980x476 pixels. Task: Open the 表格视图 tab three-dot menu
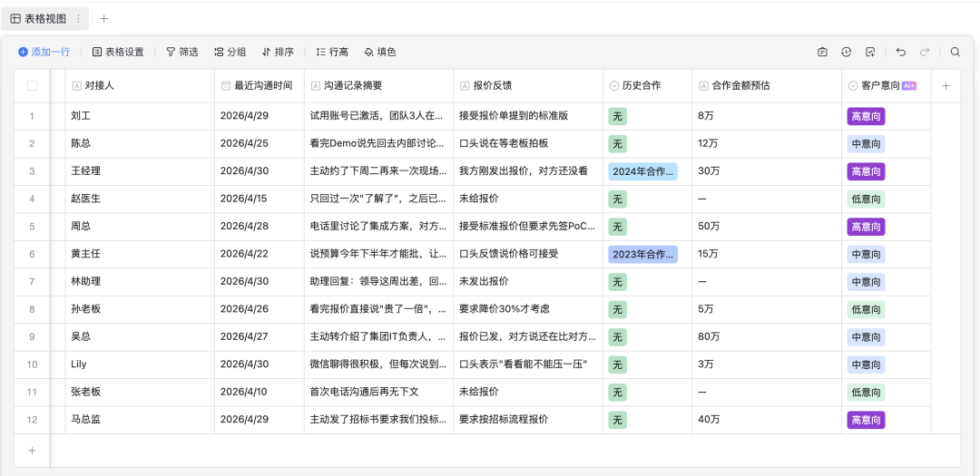[78, 19]
